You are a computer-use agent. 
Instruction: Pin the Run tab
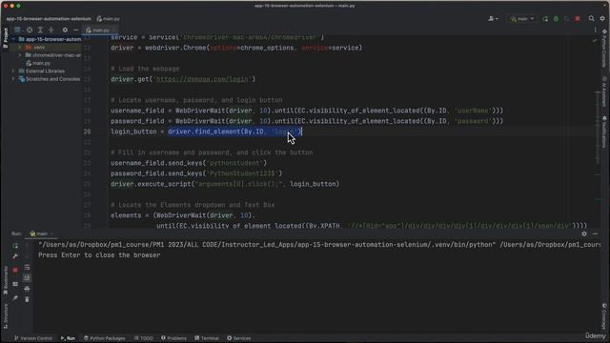coord(15,298)
